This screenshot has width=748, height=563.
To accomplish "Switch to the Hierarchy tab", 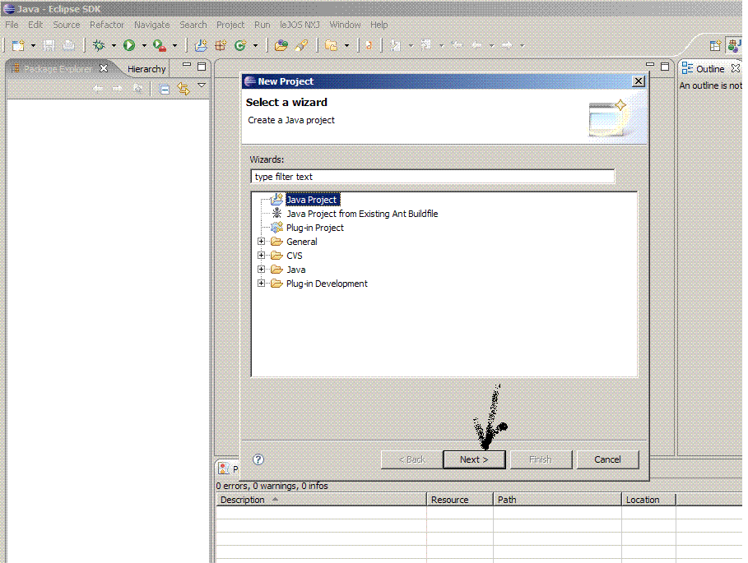I will [x=146, y=69].
